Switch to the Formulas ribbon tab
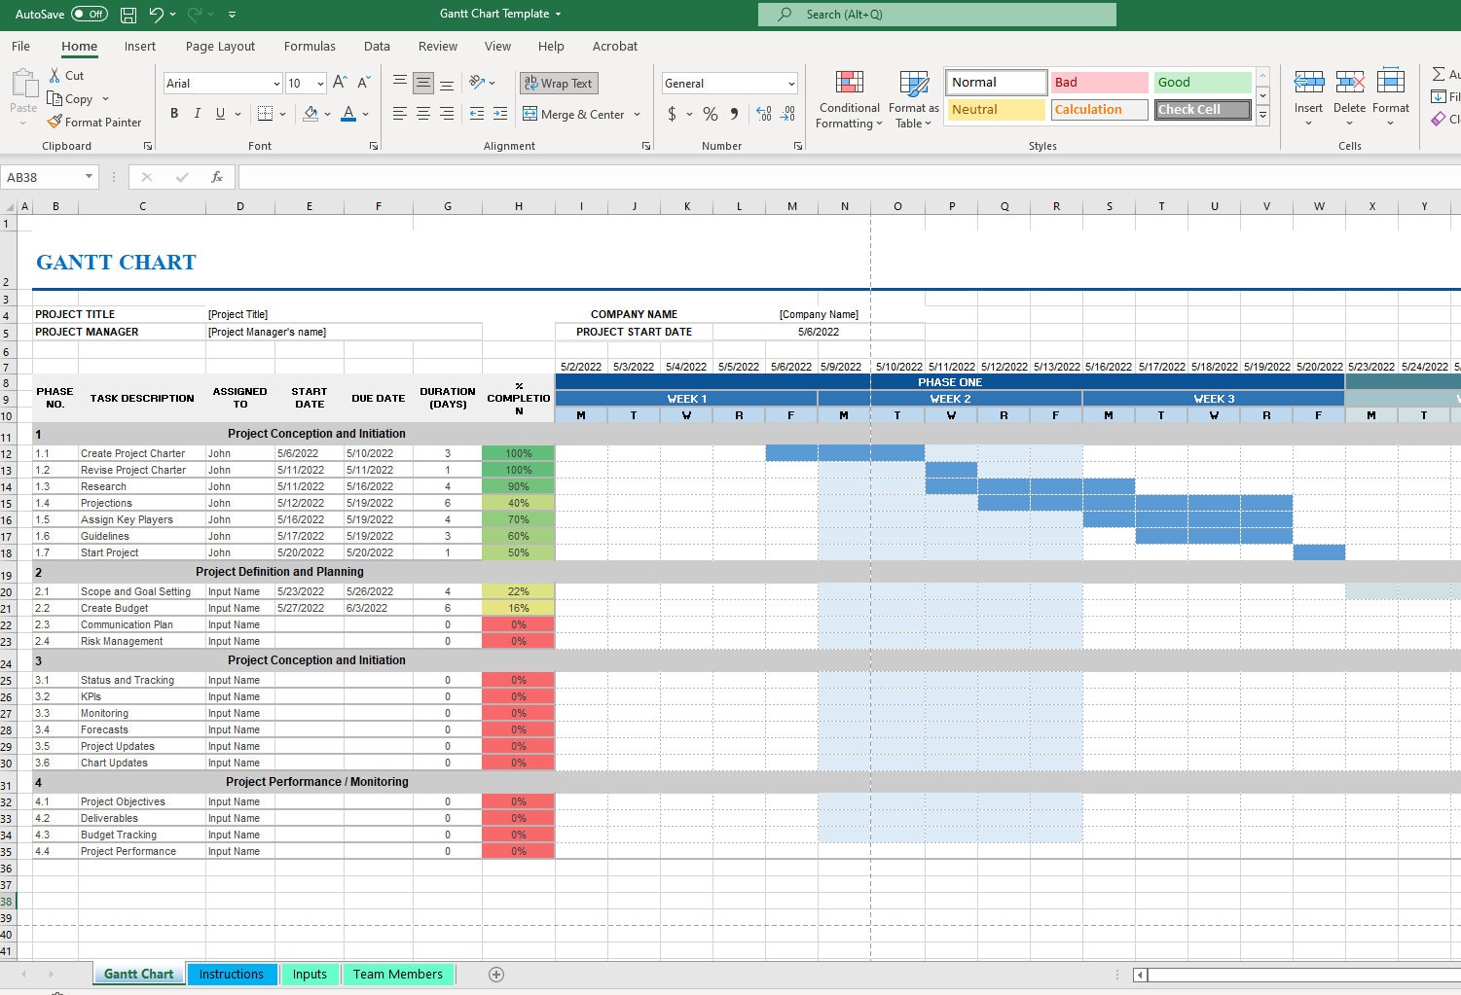This screenshot has height=995, width=1461. click(x=310, y=46)
